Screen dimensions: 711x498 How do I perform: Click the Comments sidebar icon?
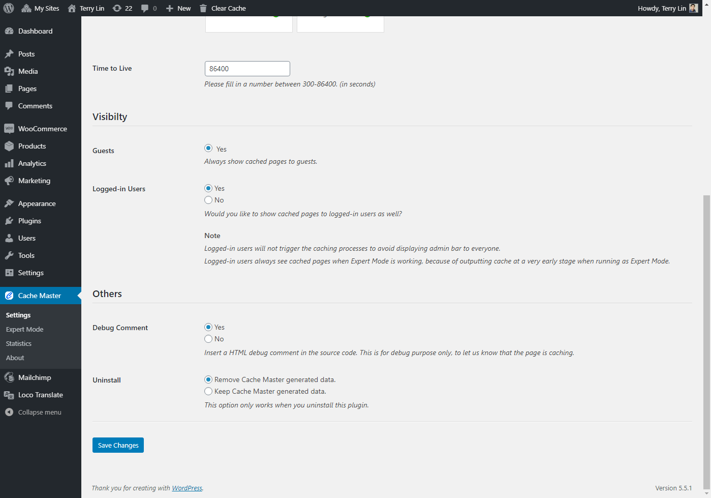9,106
